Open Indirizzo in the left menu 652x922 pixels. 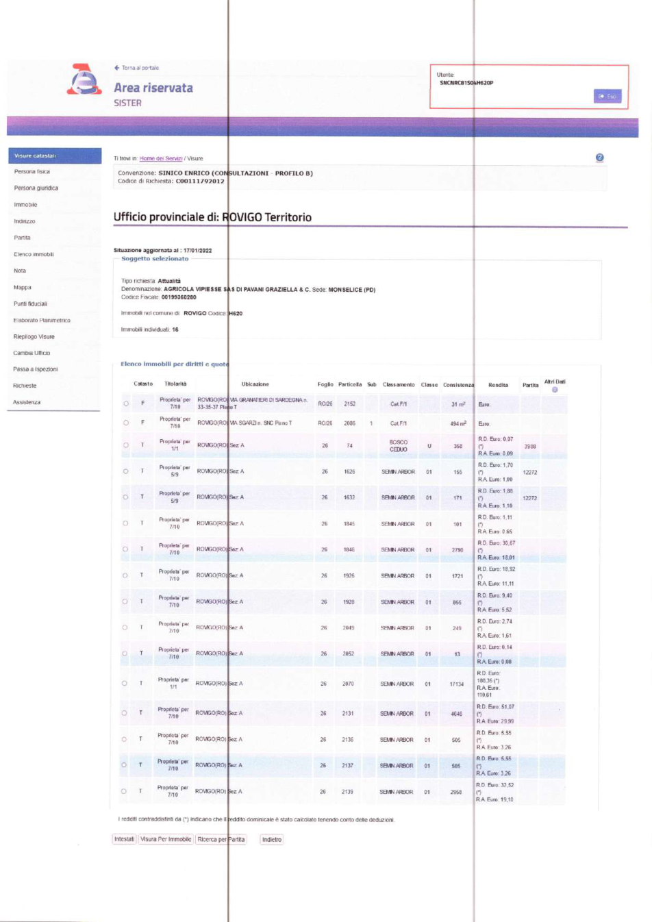tap(25, 221)
